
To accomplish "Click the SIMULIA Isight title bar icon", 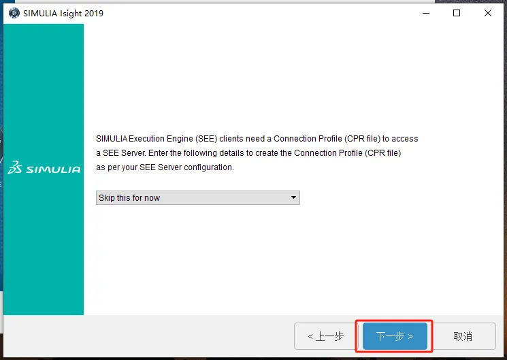I will pos(14,13).
